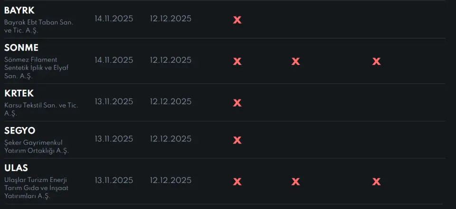
Task: Click the 13.11.2025 date in the KRTEK row
Action: pos(114,101)
